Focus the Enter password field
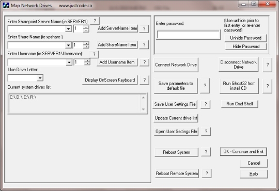This screenshot has width=279, height=191. [x=189, y=35]
